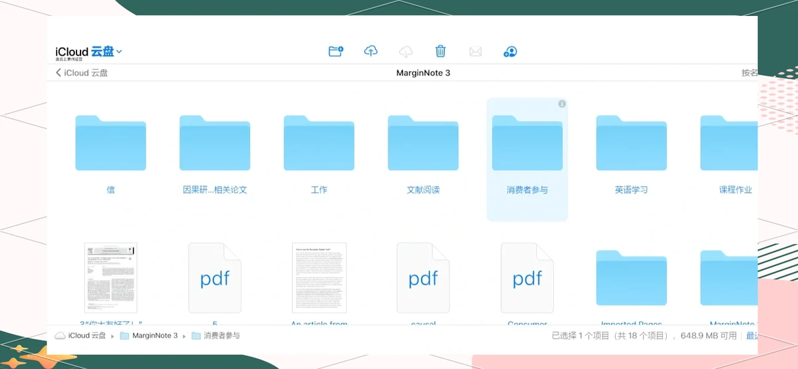Click the trash delete icon
Screen dimensions: 798x369
coord(440,52)
